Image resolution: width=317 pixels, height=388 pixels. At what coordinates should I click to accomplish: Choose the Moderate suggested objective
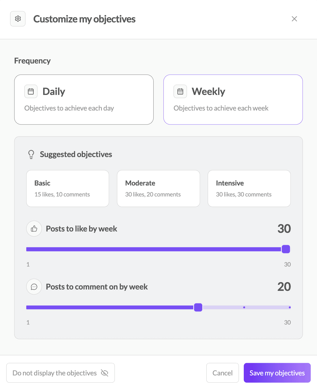(x=158, y=189)
